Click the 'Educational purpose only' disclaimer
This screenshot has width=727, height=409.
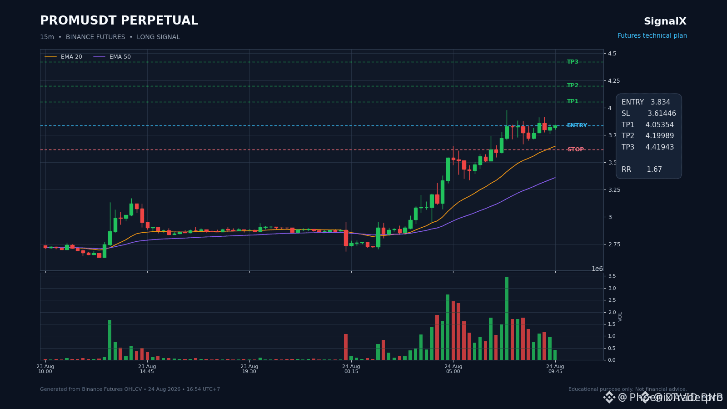pyautogui.click(x=627, y=389)
